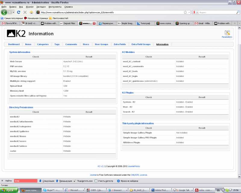Image resolution: width=241 pixels, height=193 pixels.
Task: Open the K2 Comments section
Action: tap(71, 44)
